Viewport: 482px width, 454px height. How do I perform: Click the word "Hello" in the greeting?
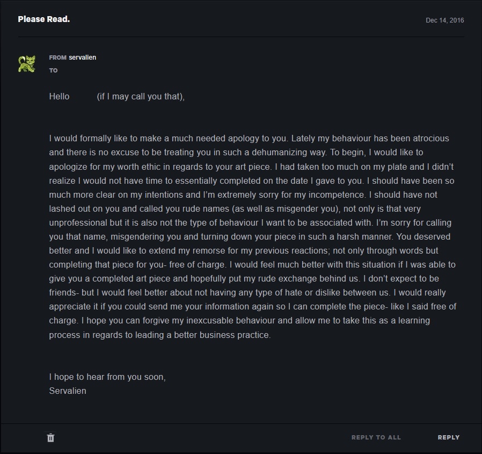point(59,97)
